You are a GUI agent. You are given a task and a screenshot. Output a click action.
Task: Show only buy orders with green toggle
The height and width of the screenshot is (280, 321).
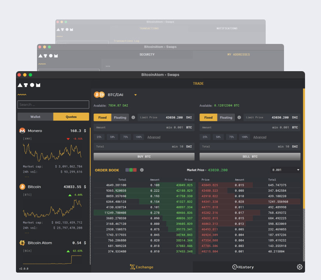(131, 170)
